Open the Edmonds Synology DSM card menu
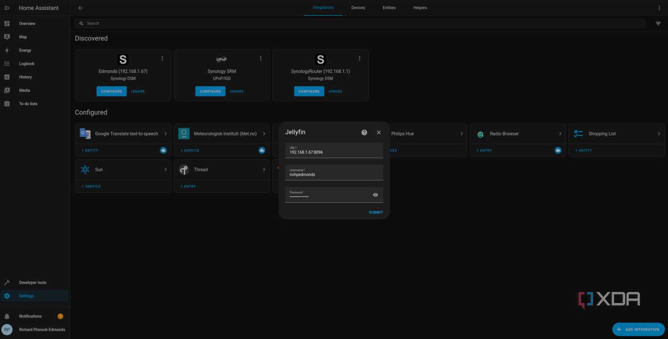668x339 pixels. [x=162, y=58]
